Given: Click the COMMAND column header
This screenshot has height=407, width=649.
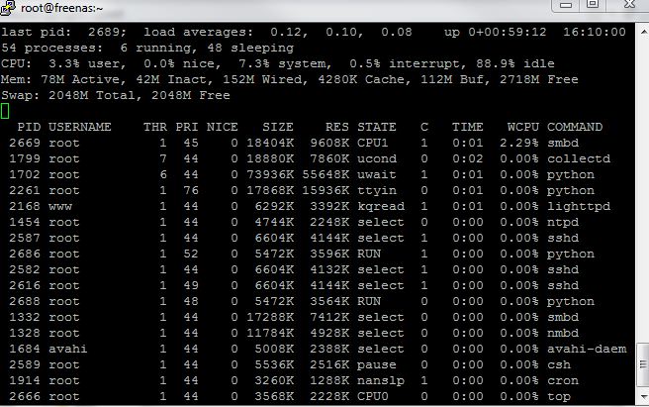Looking at the screenshot, I should click(575, 127).
